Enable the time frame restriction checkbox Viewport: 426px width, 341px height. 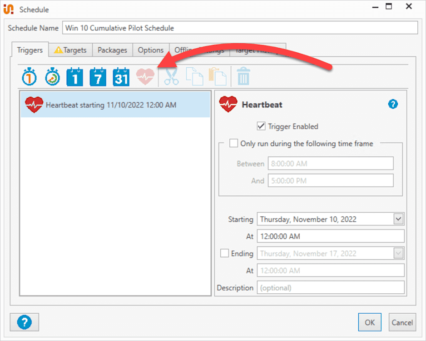coord(233,143)
